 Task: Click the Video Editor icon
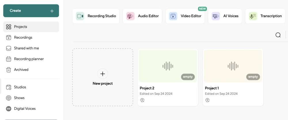click(173, 16)
